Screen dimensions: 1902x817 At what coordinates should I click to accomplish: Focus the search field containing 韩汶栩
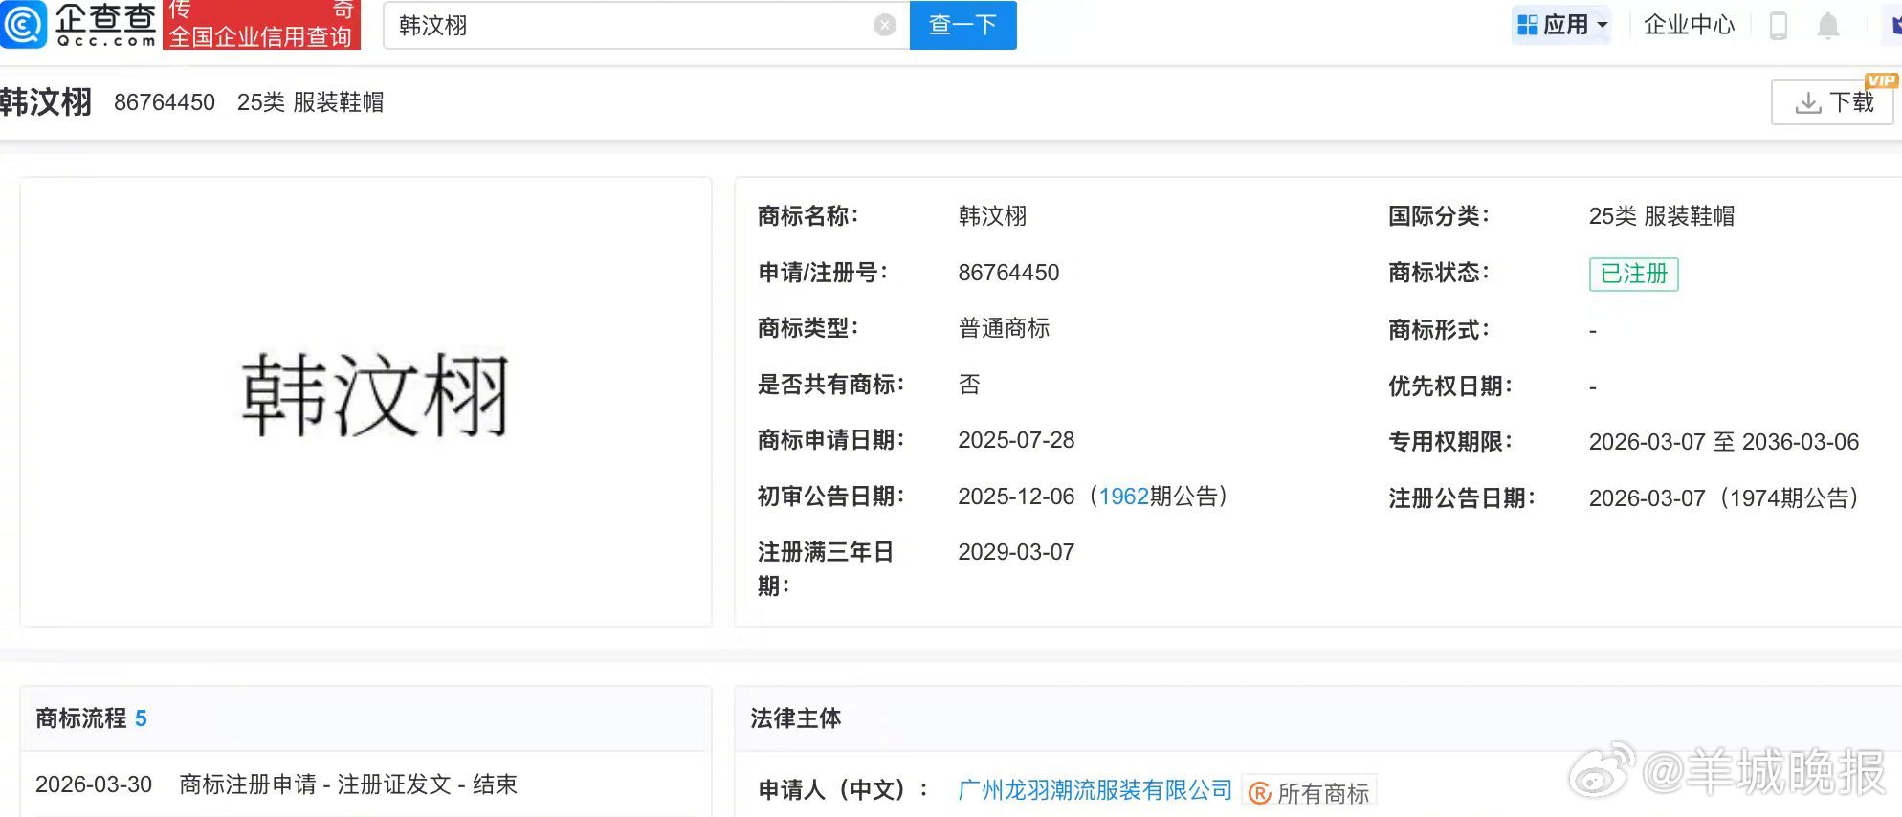(646, 26)
